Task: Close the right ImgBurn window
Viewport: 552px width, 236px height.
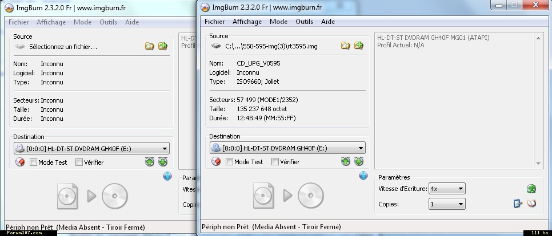Action: tap(535, 5)
